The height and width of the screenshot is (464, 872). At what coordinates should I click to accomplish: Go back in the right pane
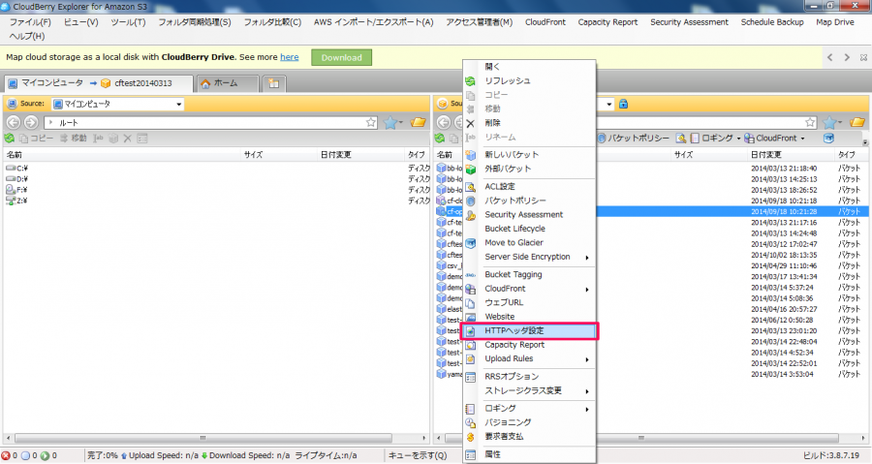click(444, 122)
